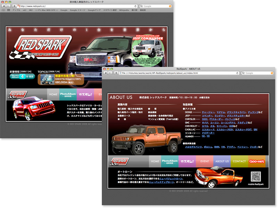Select the EVENT tab in the ABOUT US page

tap(204, 161)
